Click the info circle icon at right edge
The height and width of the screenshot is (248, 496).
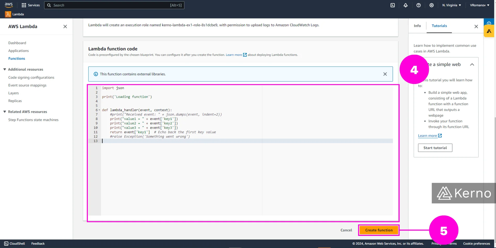489,23
